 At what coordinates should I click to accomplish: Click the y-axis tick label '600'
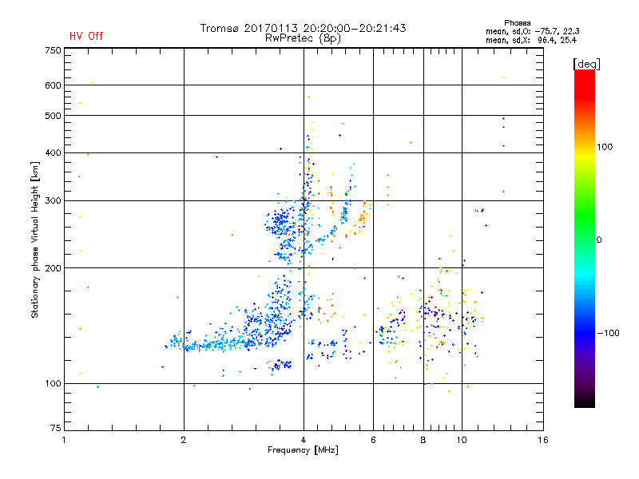click(x=54, y=85)
